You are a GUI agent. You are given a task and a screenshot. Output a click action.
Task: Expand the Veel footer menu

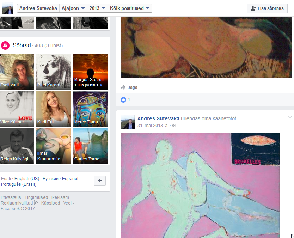click(69, 203)
